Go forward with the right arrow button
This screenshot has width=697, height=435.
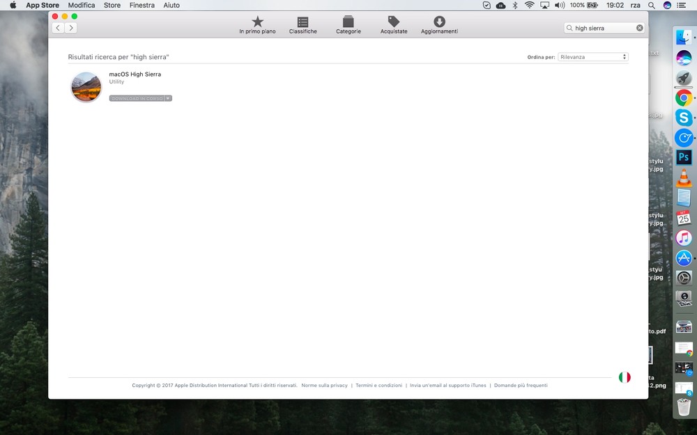point(70,28)
